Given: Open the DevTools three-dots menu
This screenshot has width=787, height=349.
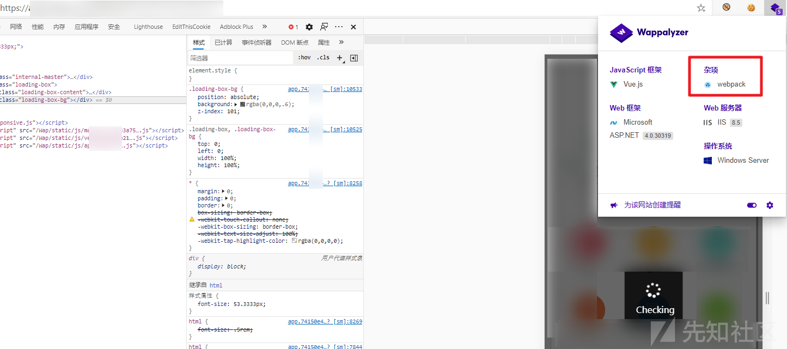Looking at the screenshot, I should coord(339,27).
